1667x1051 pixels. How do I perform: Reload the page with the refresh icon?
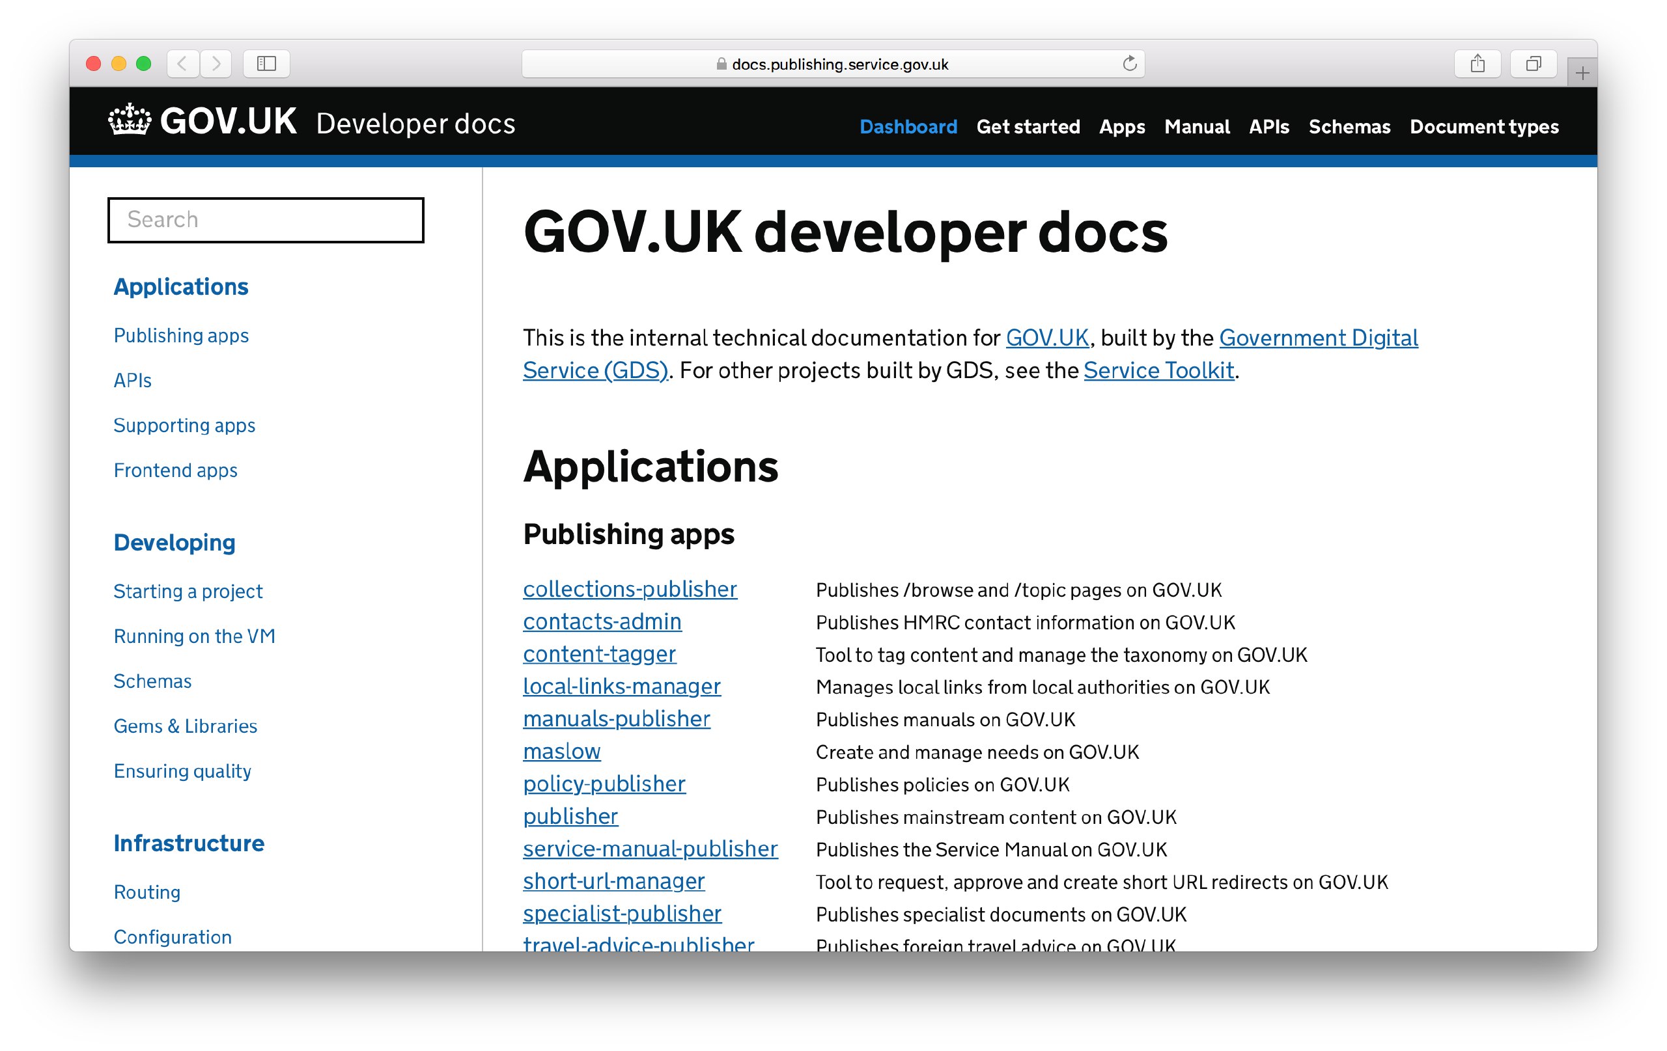pos(1129,64)
